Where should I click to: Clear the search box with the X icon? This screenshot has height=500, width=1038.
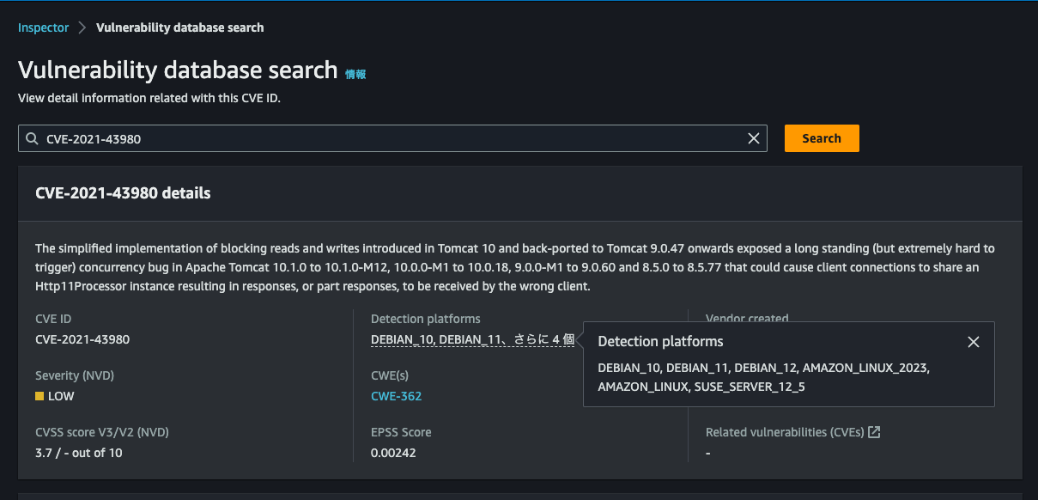[x=754, y=137]
